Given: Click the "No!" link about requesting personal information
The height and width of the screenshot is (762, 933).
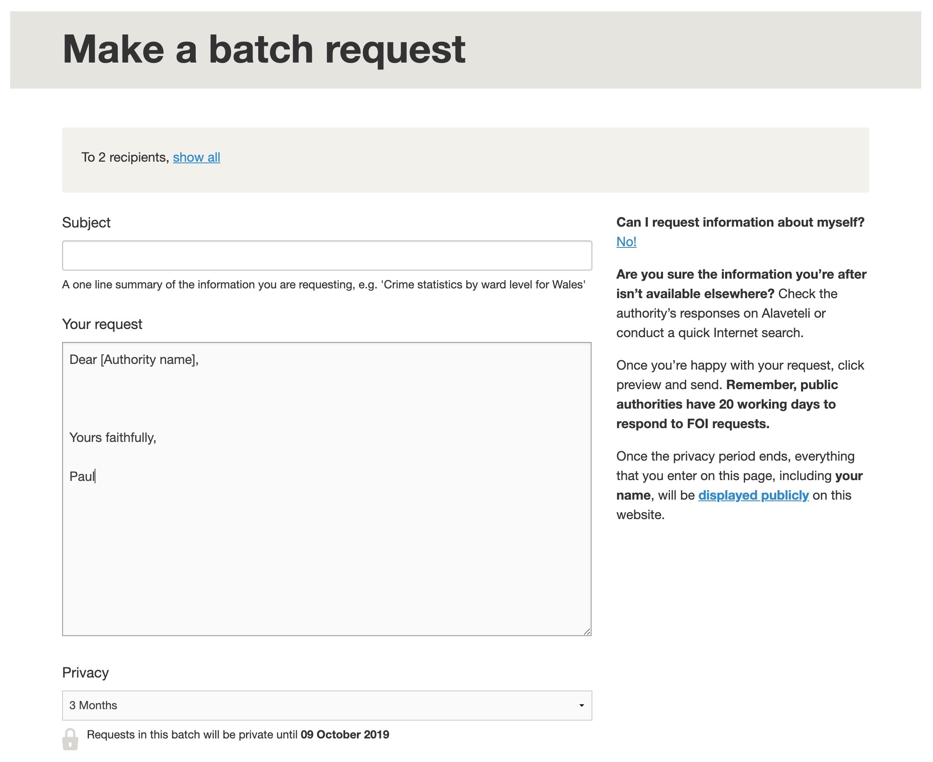Looking at the screenshot, I should tap(626, 241).
